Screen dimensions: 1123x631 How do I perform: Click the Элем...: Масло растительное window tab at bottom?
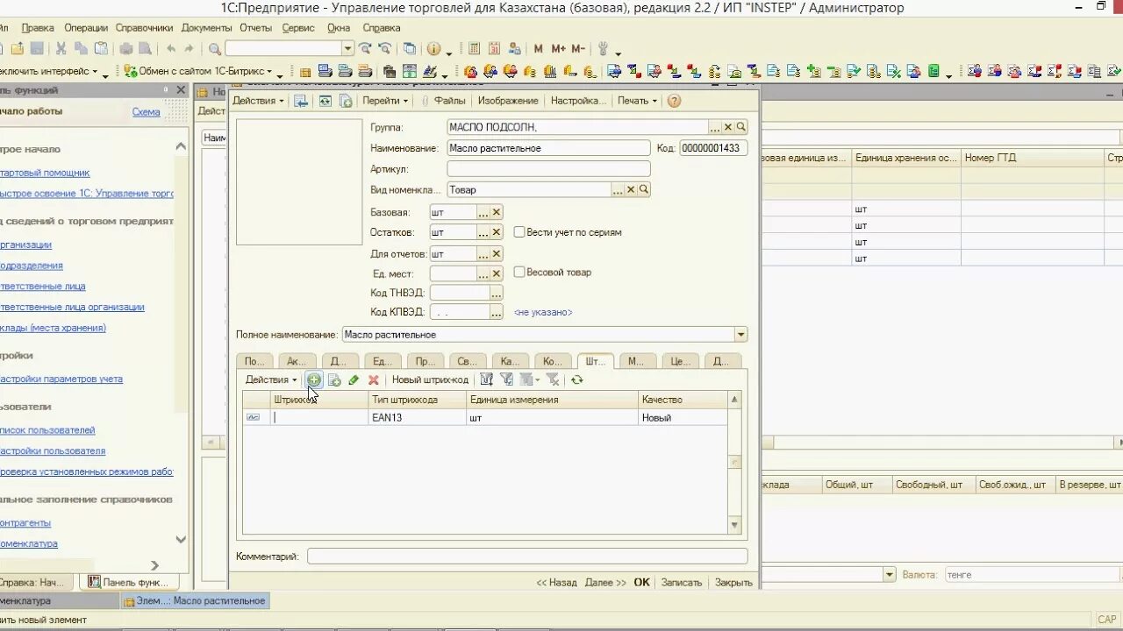pos(195,601)
